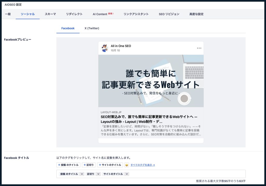
Task: Expand the 区切り tag dropdown
Action: 98,174
